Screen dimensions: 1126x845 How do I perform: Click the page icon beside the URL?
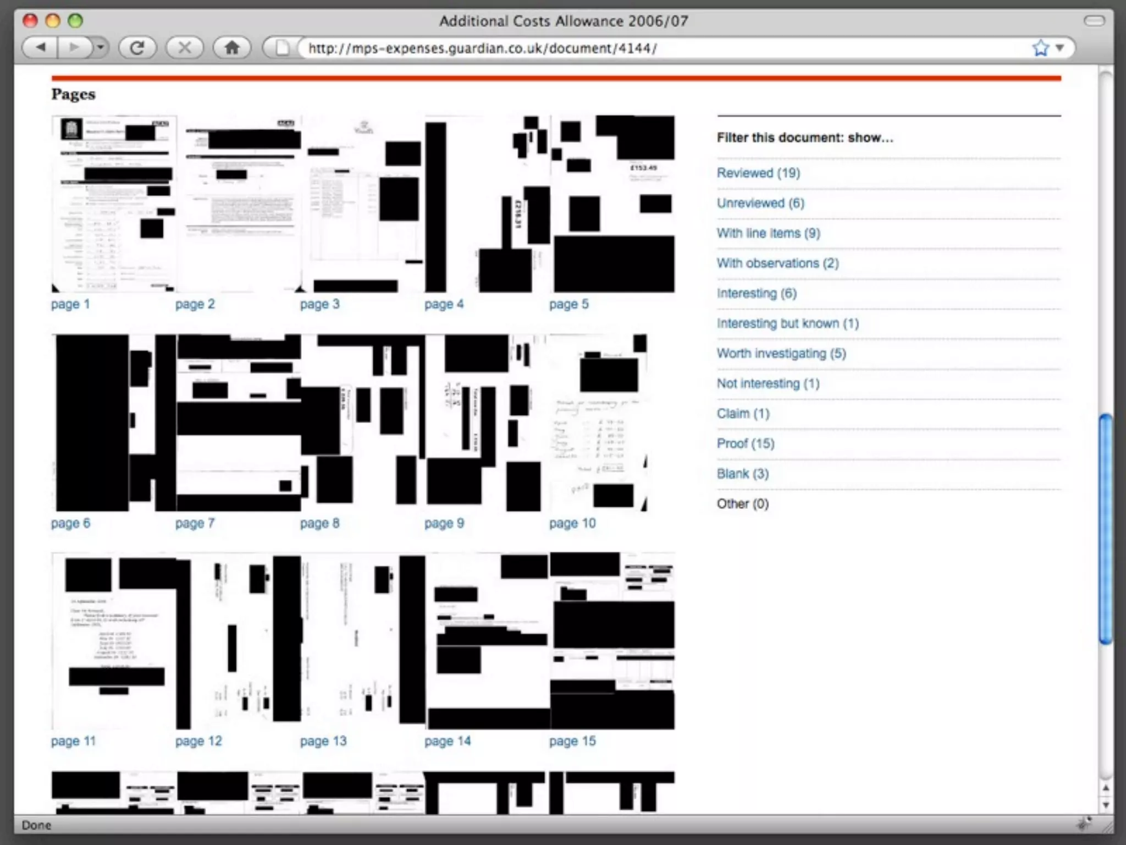[282, 48]
